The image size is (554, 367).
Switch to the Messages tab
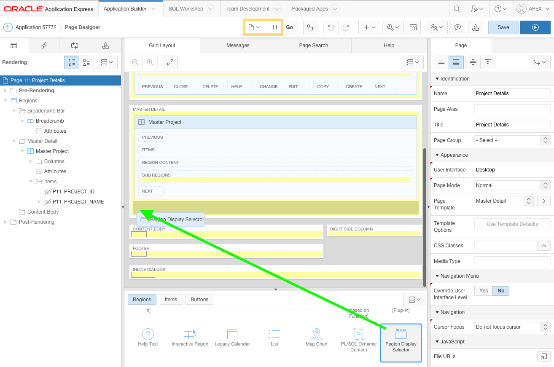pos(238,45)
